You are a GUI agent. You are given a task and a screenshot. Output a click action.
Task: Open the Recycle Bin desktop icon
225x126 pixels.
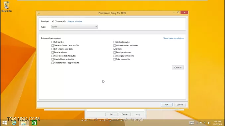pyautogui.click(x=6, y=7)
